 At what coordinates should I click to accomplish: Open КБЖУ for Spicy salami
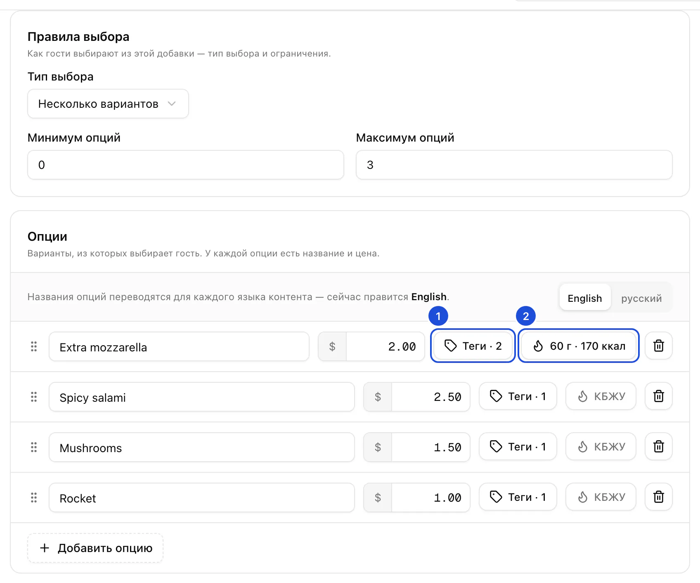[601, 396]
